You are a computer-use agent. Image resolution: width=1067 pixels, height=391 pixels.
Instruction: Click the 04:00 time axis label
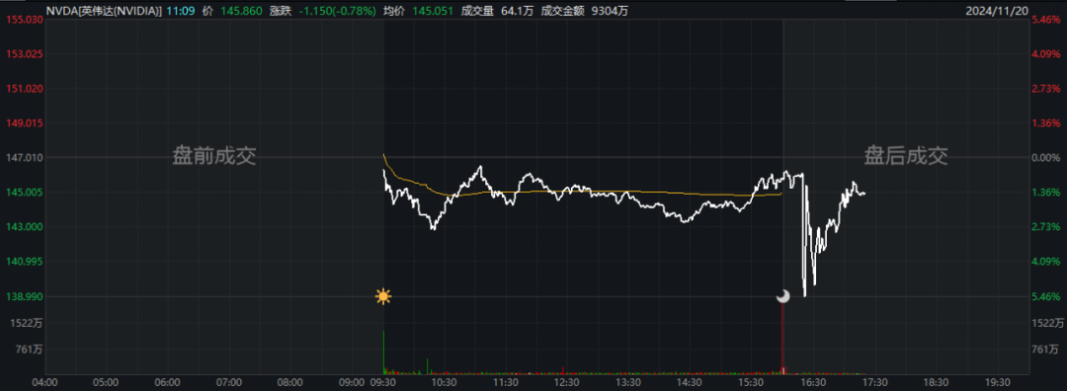click(x=45, y=383)
